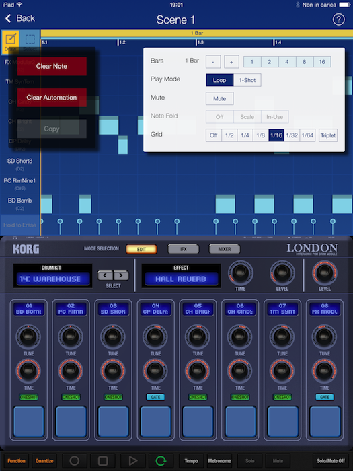Switch to IFX mode

tap(184, 249)
